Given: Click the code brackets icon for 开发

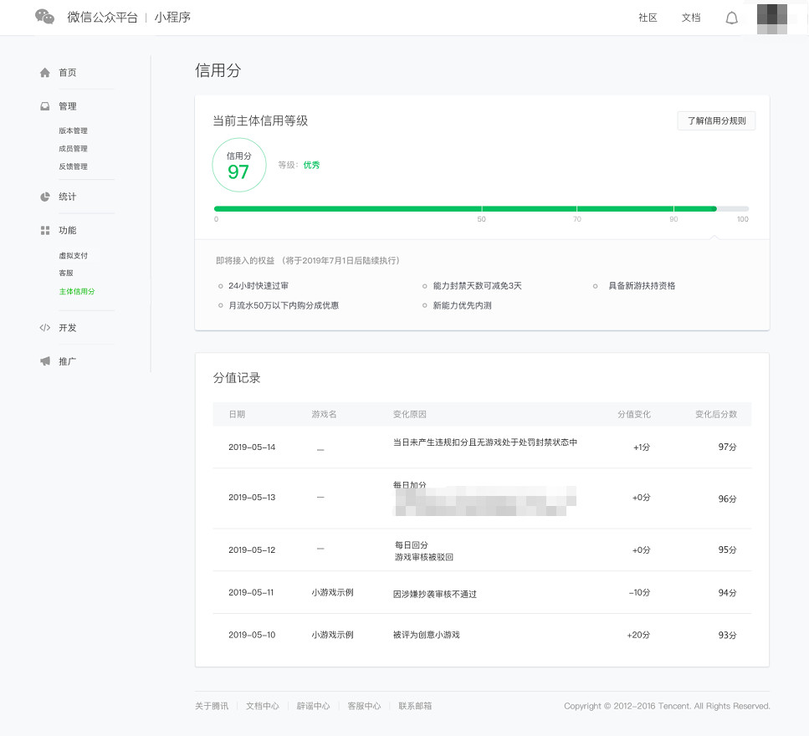Looking at the screenshot, I should coord(45,328).
